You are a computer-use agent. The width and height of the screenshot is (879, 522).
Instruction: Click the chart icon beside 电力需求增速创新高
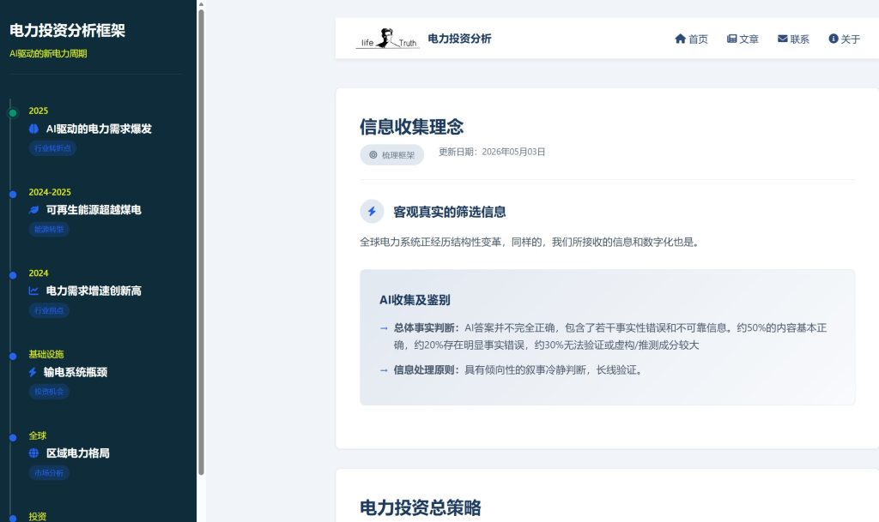pyautogui.click(x=33, y=291)
